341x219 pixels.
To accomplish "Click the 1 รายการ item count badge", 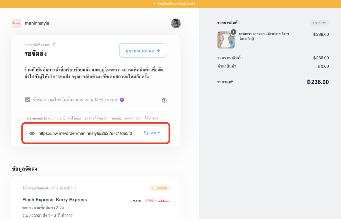I will pyautogui.click(x=319, y=23).
